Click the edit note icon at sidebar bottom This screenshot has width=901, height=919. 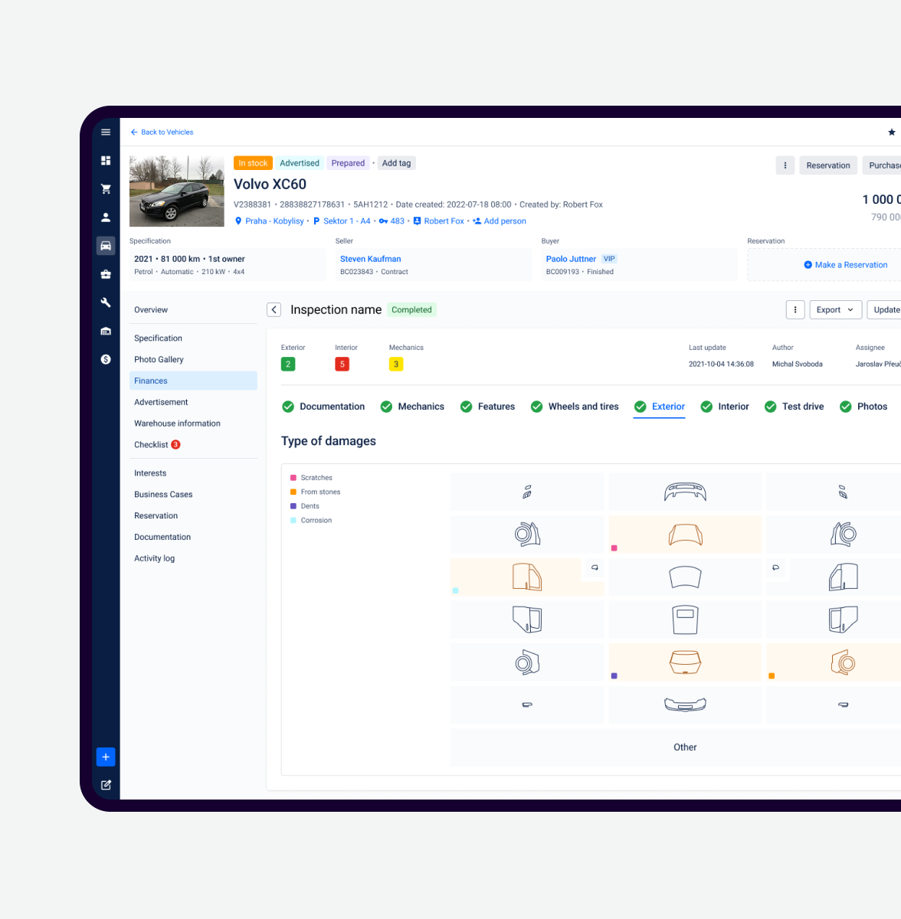[106, 785]
